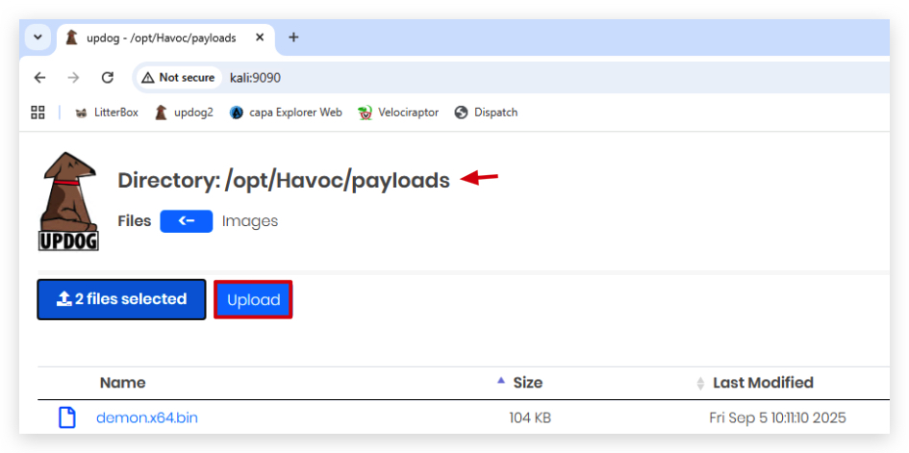Viewport: 909px width, 453px height.
Task: Select the Directory: /opt/Havoc/payloads heading
Action: [284, 181]
